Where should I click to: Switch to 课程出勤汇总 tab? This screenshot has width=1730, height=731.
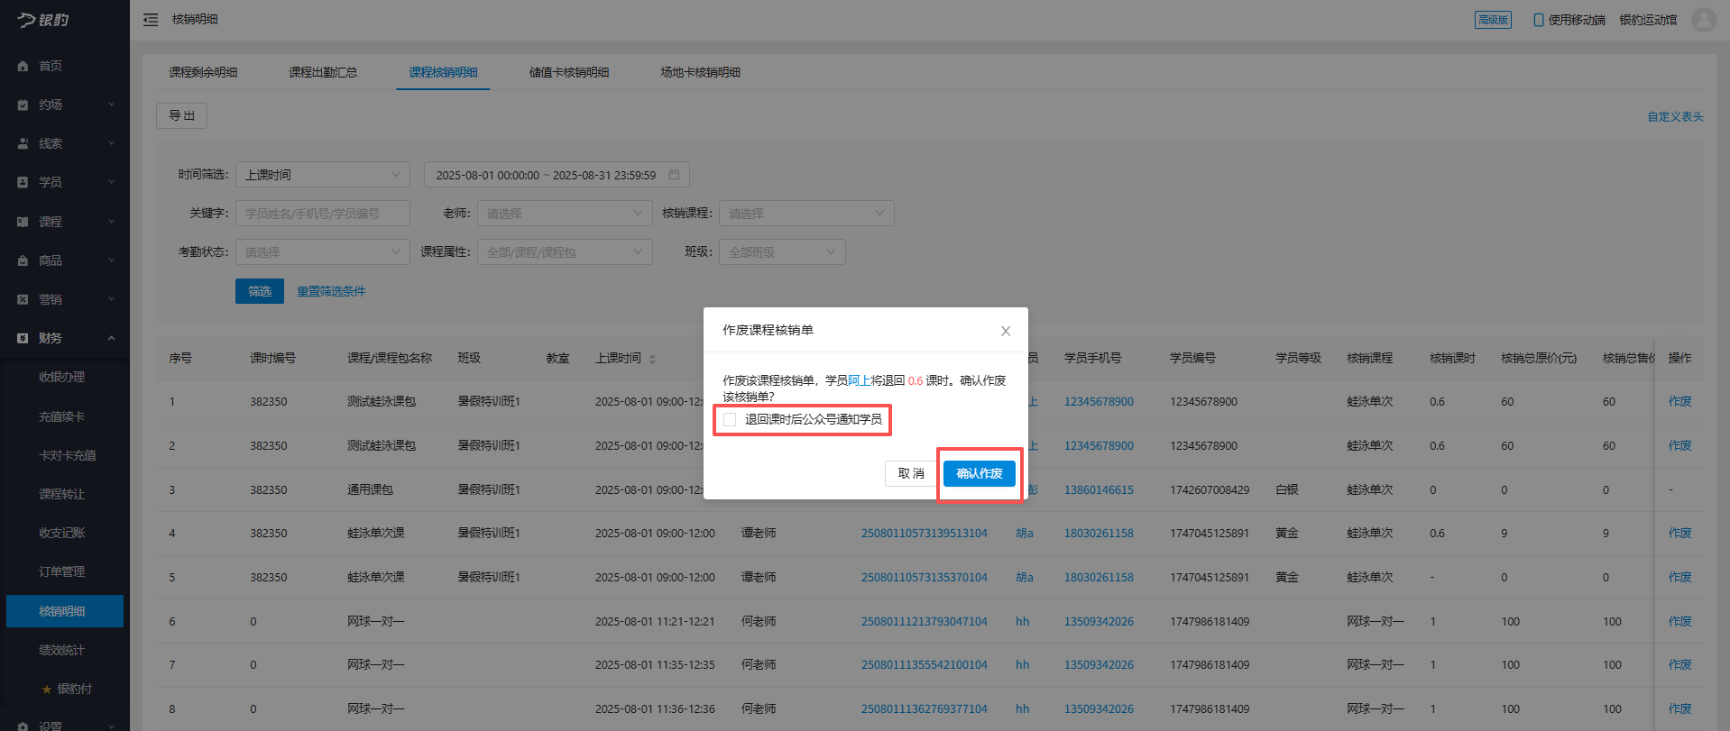323,72
